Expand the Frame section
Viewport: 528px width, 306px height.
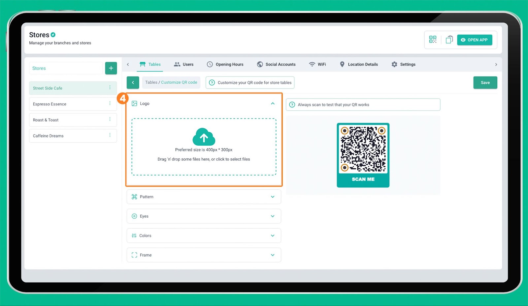[204, 255]
